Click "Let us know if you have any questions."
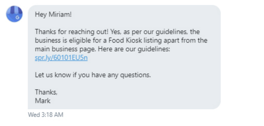This screenshot has height=126, width=264. click(x=93, y=75)
